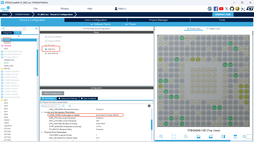This screenshot has height=143, width=254.
Task: Click the 10-year anniversary badge icon
Action: (x=210, y=9)
